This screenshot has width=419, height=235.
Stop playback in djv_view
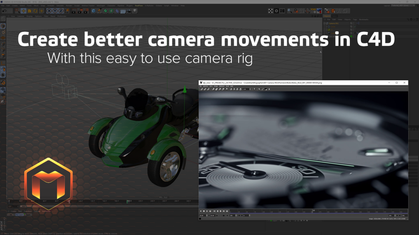point(204,211)
